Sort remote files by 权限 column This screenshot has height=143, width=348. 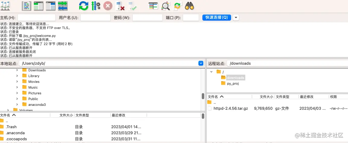click(x=338, y=97)
